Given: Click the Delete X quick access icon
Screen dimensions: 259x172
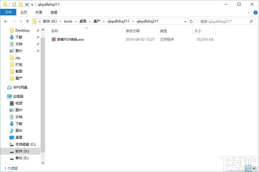Looking at the screenshot, I should click(x=27, y=5).
